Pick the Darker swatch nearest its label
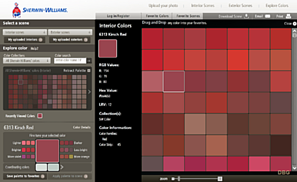This screenshot has width=297, height=182. tap(71, 143)
